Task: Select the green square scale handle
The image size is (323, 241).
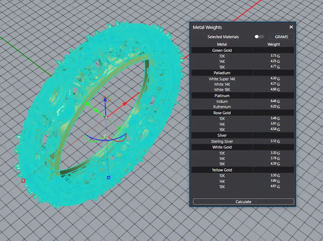Action: click(x=120, y=129)
